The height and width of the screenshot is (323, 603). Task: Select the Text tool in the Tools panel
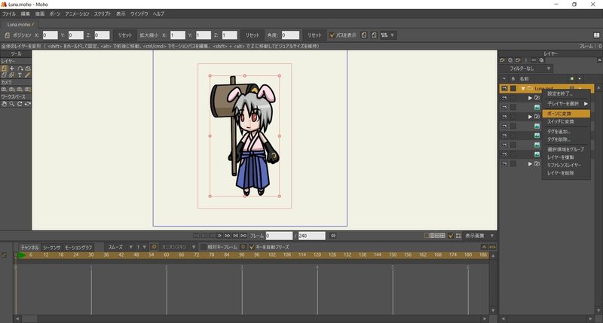(x=20, y=75)
